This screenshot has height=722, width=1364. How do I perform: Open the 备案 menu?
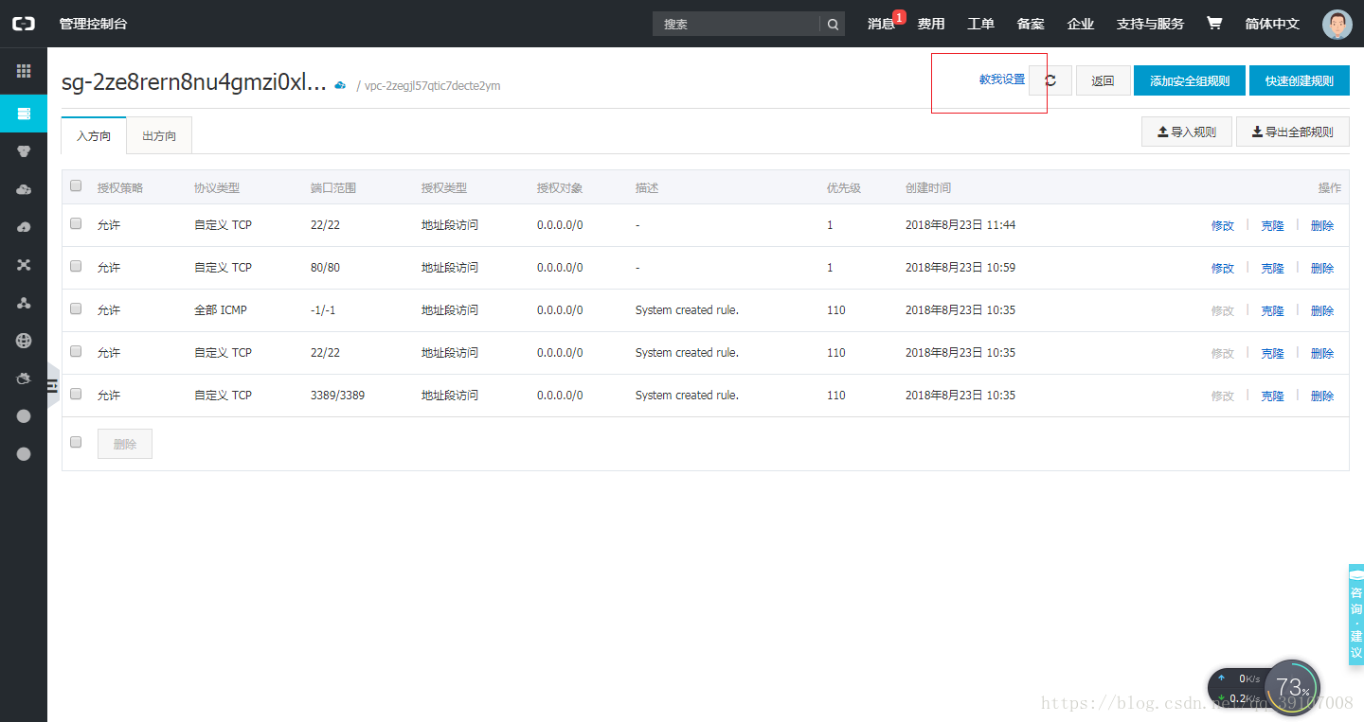point(1031,24)
